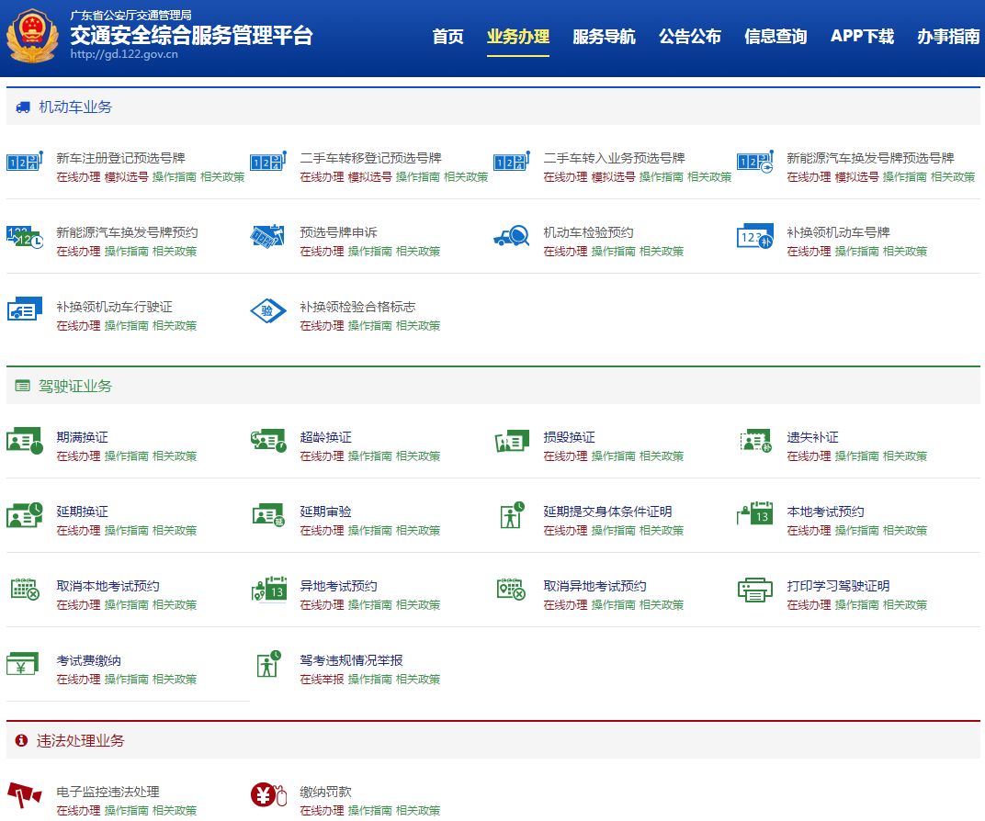Click 在线举报 under 驾考违规情况举报
The height and width of the screenshot is (821, 985).
point(322,680)
